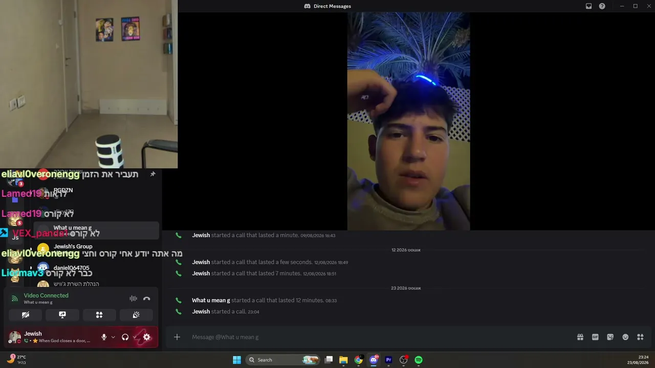Open microphone input options arrow
This screenshot has width=655, height=368.
[x=113, y=337]
